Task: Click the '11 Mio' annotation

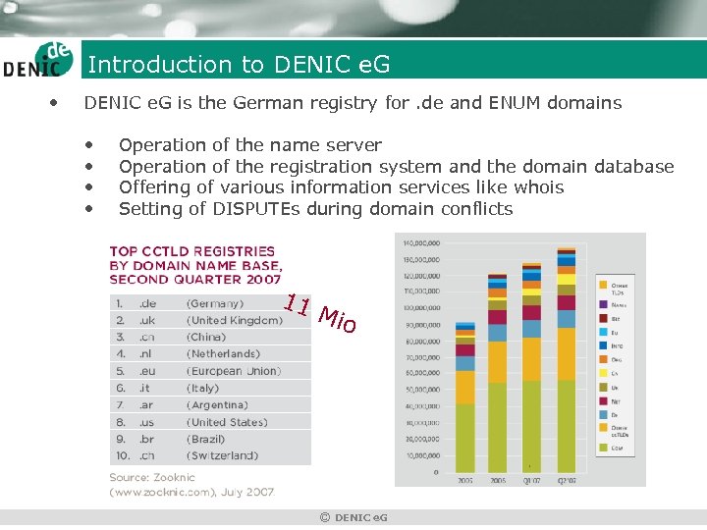Action: click(x=320, y=313)
